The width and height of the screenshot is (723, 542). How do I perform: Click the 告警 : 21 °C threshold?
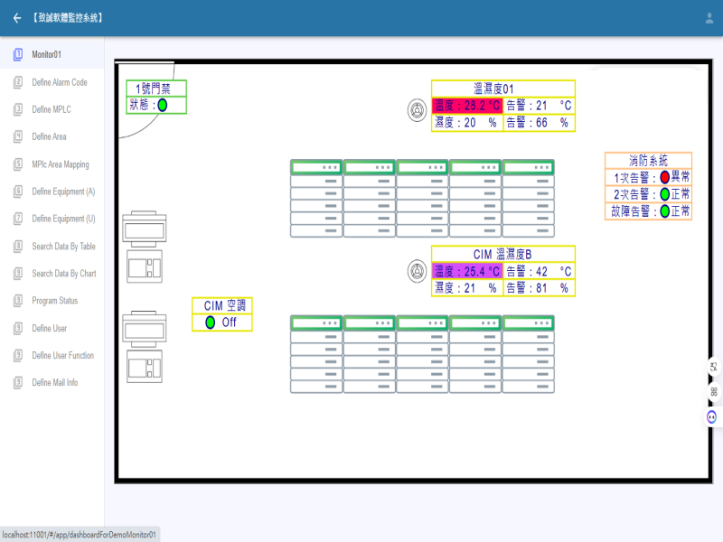click(x=539, y=106)
